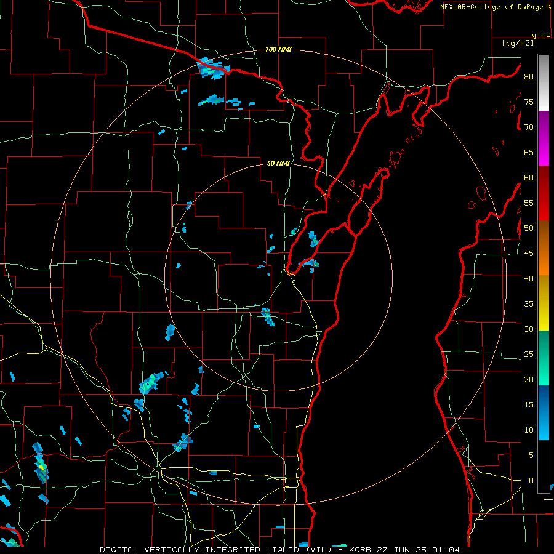Click the 25 value on the color scale
The width and height of the screenshot is (554, 554).
[x=529, y=355]
